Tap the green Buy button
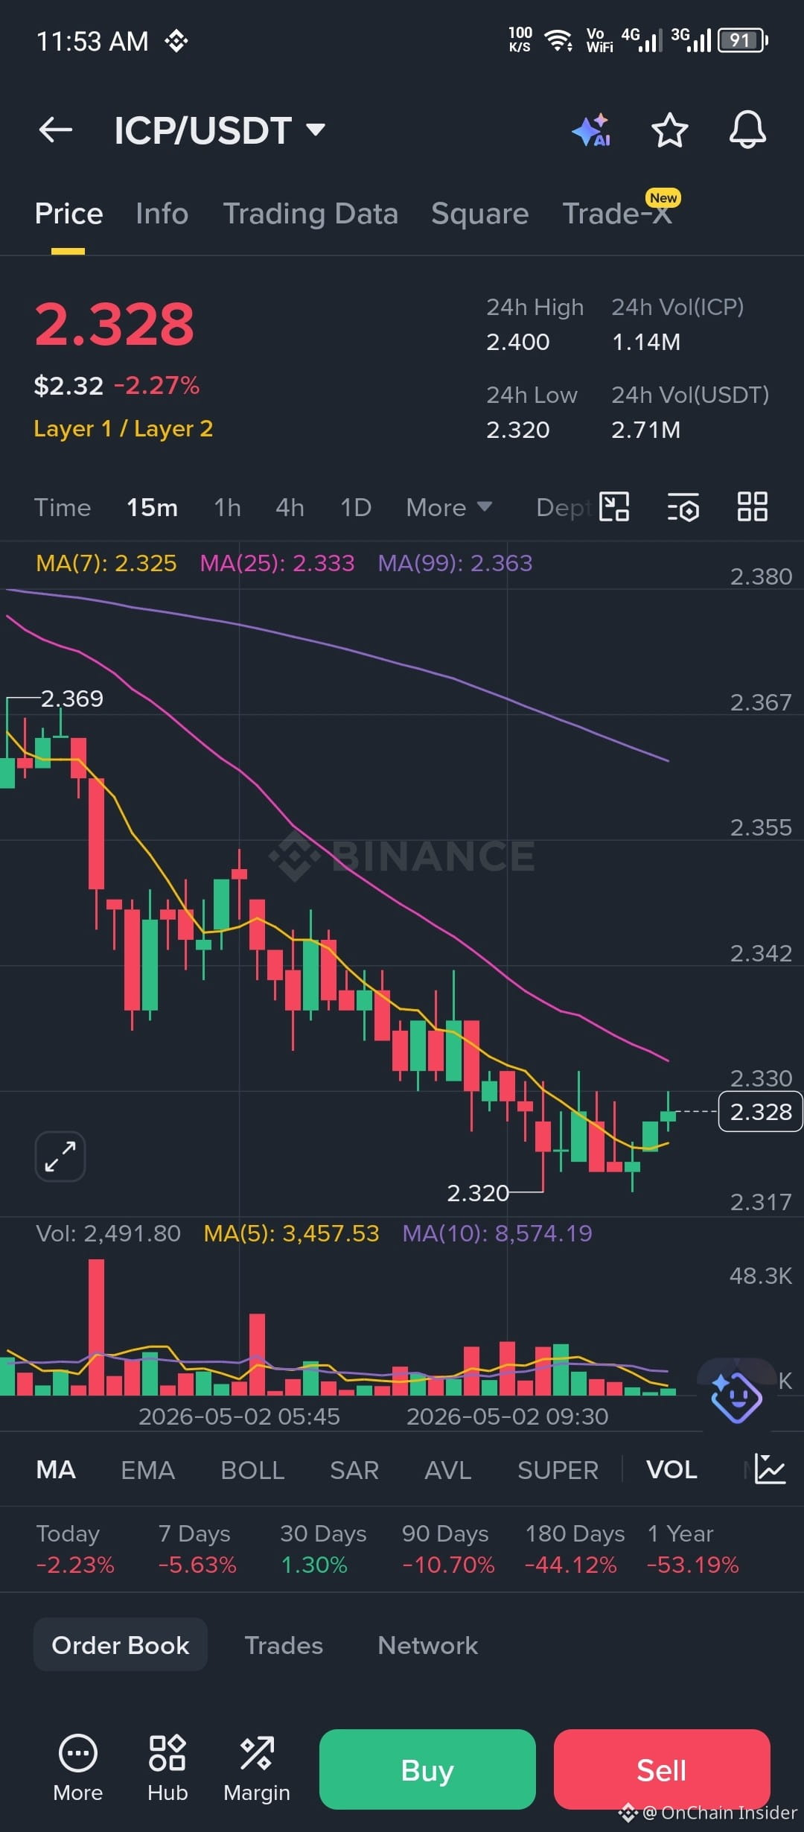Image resolution: width=804 pixels, height=1832 pixels. tap(427, 1769)
